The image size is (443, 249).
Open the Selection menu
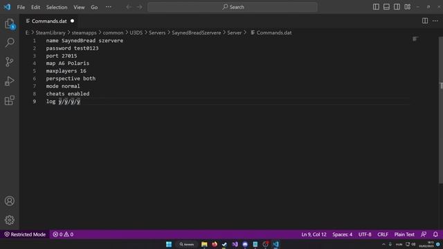57,8
